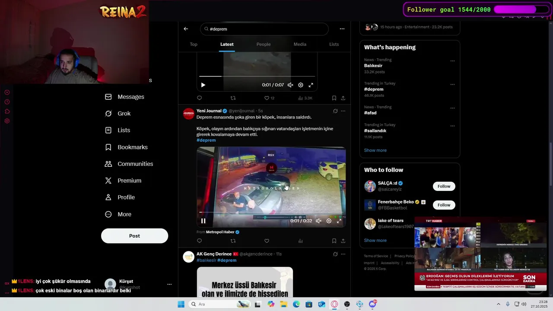Go back using the arrow beside search

click(x=186, y=29)
